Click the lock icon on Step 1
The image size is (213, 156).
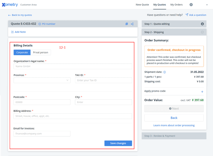[202, 24]
